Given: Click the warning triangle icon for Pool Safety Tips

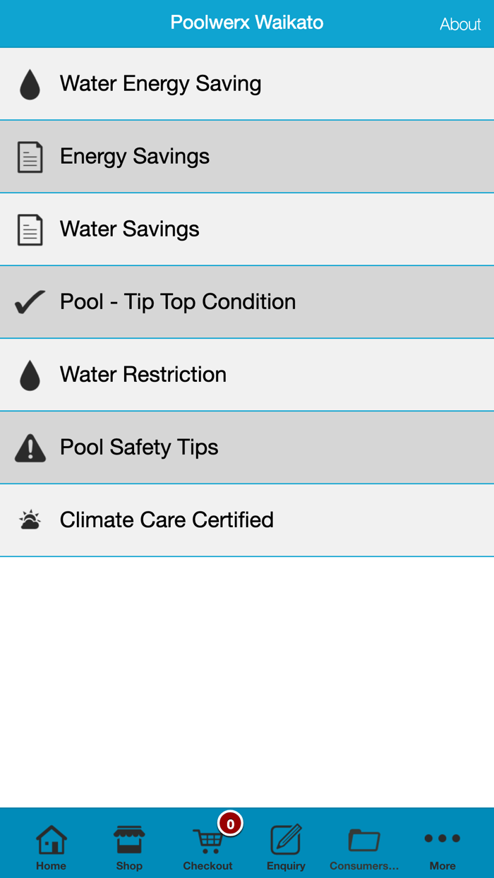Looking at the screenshot, I should point(30,447).
